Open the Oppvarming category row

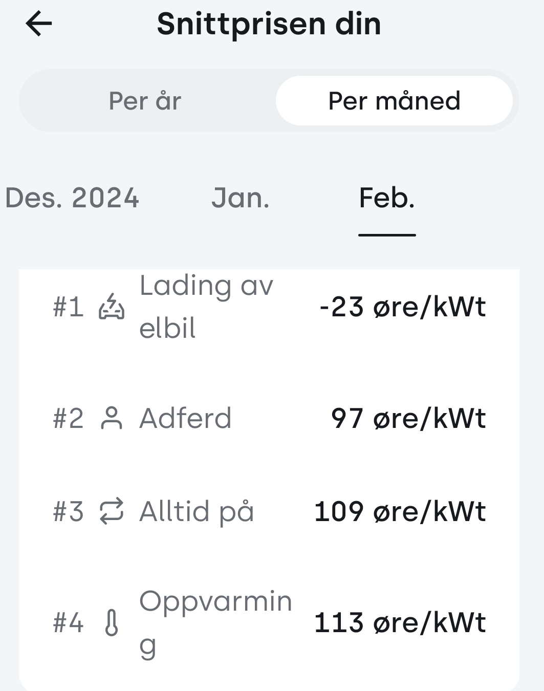click(x=269, y=623)
